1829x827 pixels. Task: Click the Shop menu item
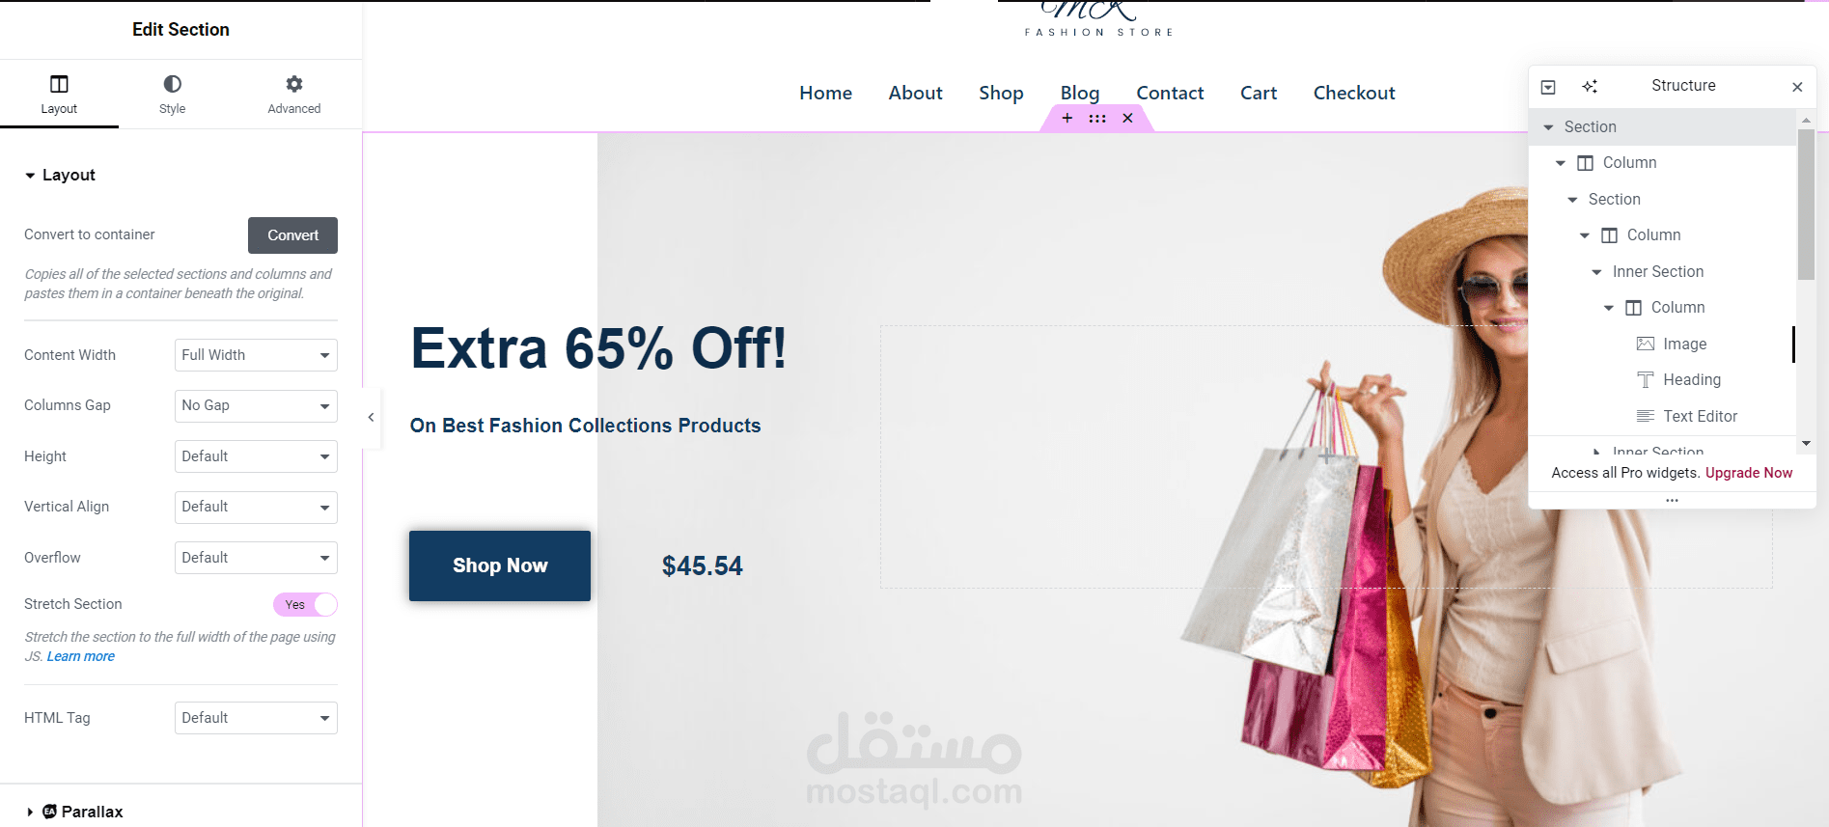click(x=1001, y=93)
